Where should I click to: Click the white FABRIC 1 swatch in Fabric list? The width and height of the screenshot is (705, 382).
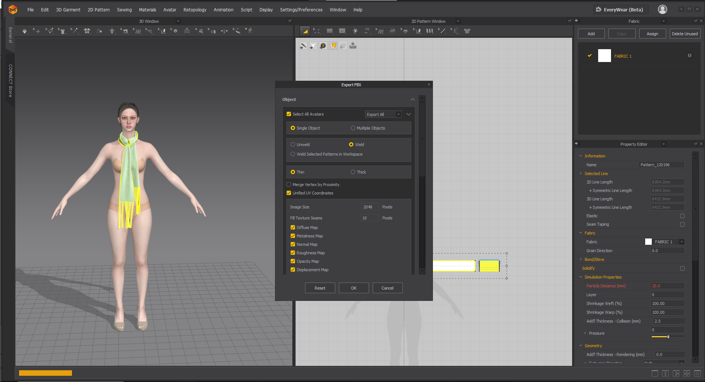[x=604, y=56]
